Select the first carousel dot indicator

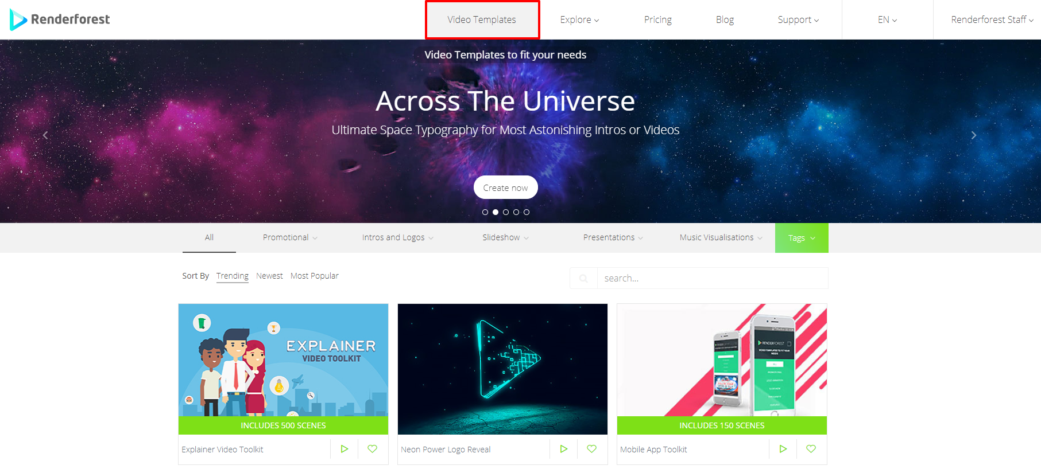pyautogui.click(x=485, y=212)
